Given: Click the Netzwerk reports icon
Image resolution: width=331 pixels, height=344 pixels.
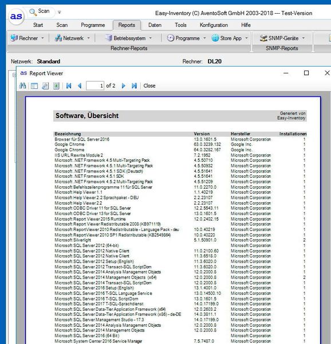Looking at the screenshot, I should (58, 38).
